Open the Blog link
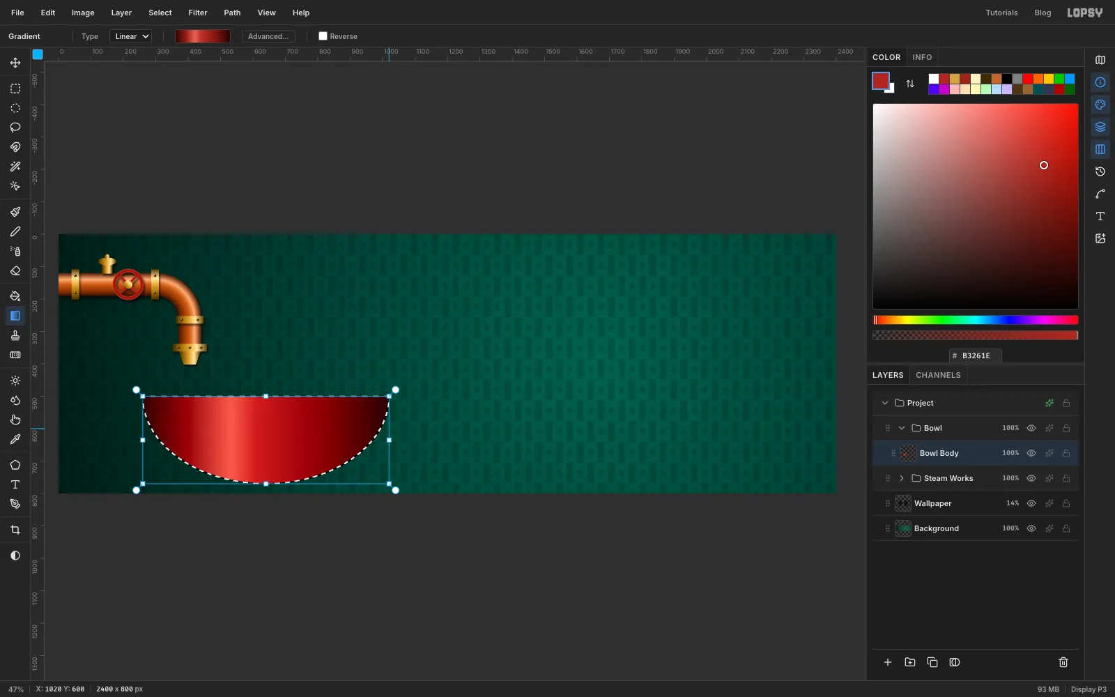The width and height of the screenshot is (1115, 697). 1043,13
